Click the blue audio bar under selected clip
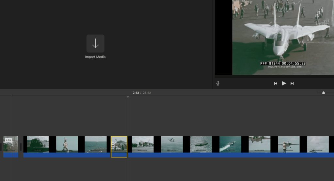The width and height of the screenshot is (334, 181). [119, 155]
